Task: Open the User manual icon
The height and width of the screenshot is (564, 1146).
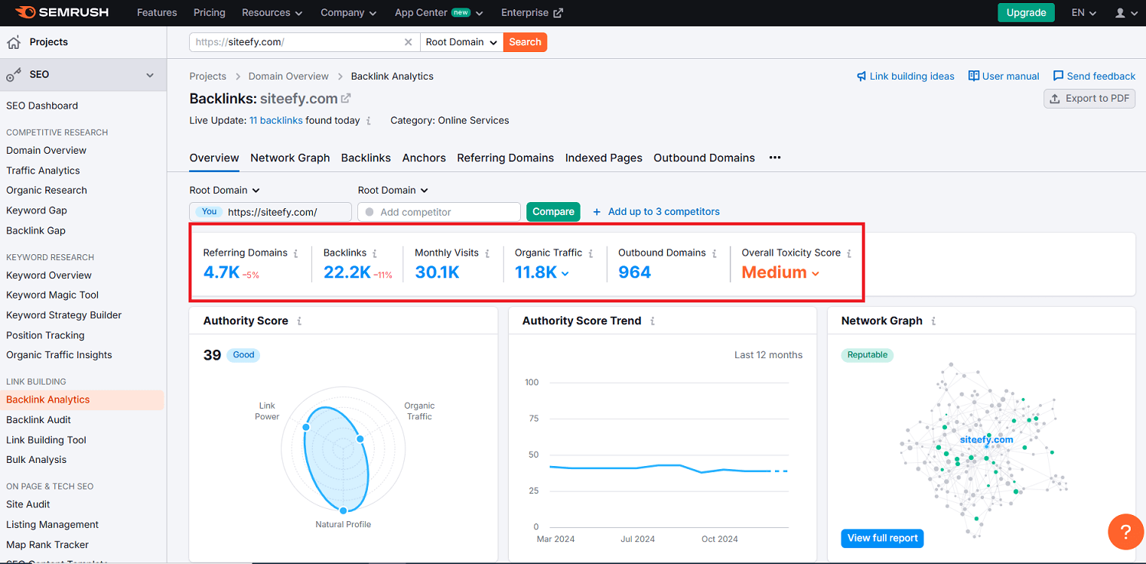Action: pyautogui.click(x=973, y=76)
